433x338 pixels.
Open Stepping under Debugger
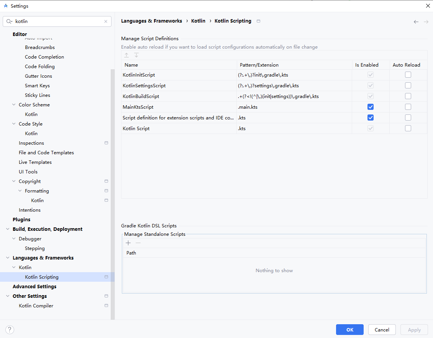click(x=35, y=248)
